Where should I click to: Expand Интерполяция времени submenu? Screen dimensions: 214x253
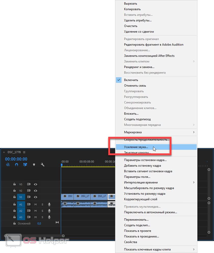(x=194, y=182)
